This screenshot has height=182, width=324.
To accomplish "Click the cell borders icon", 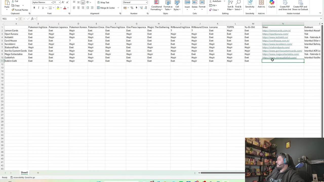I will pos(50,8).
